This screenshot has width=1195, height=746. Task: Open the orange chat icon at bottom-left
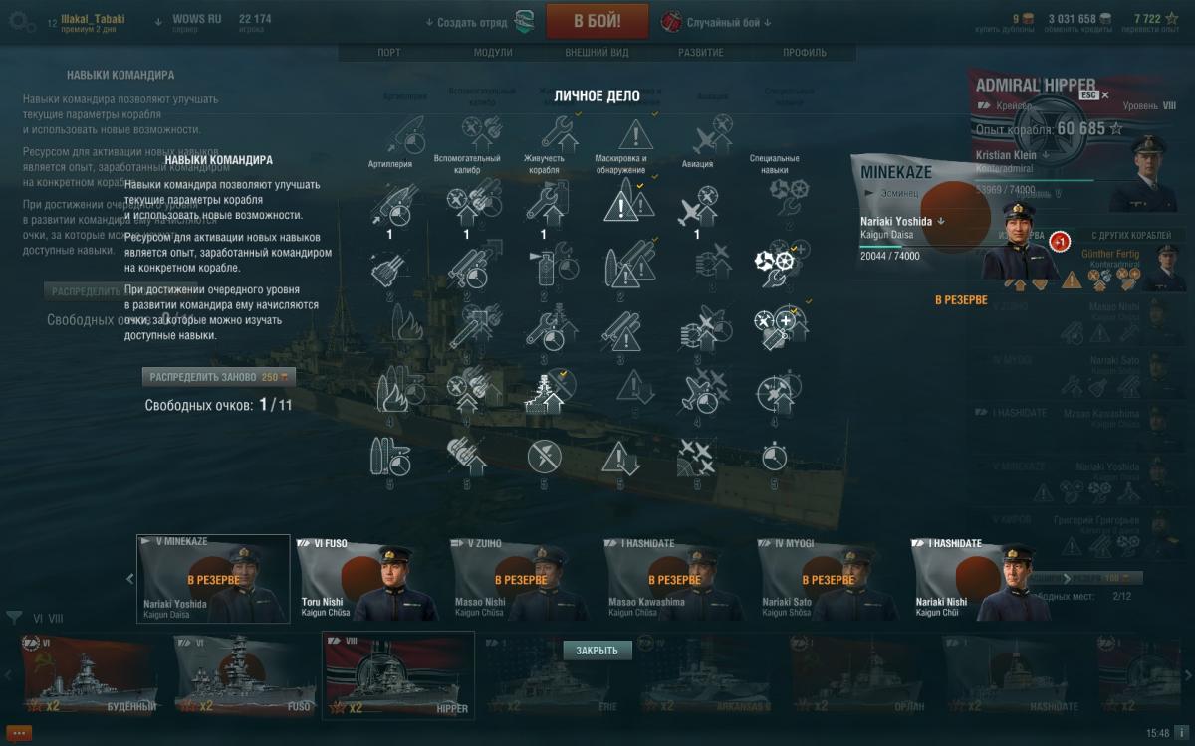coord(19,733)
